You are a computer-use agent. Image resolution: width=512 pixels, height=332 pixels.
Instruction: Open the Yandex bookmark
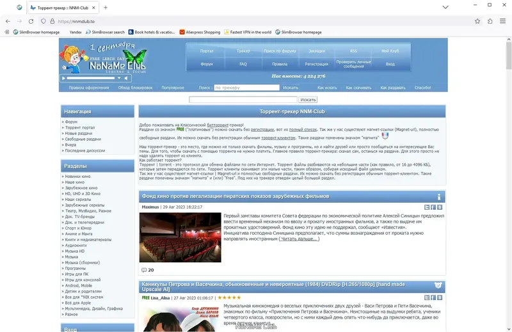76,32
